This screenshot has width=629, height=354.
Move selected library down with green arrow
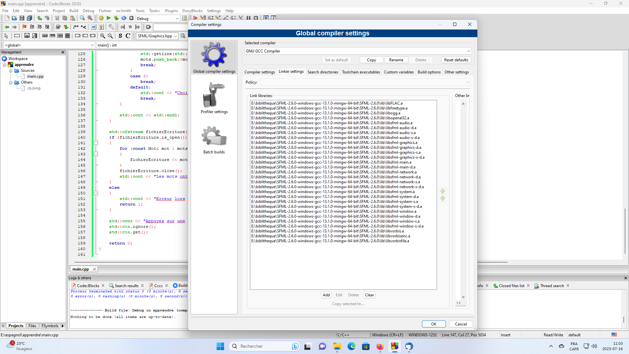click(x=443, y=199)
